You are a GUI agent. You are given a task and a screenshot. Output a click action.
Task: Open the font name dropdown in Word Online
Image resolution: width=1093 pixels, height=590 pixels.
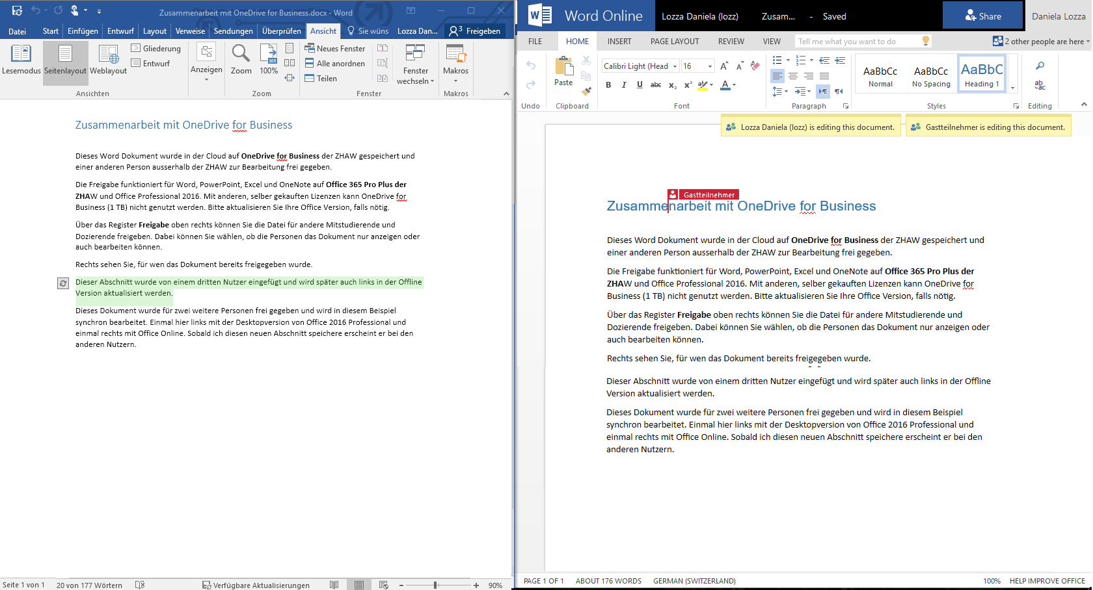[x=675, y=66]
